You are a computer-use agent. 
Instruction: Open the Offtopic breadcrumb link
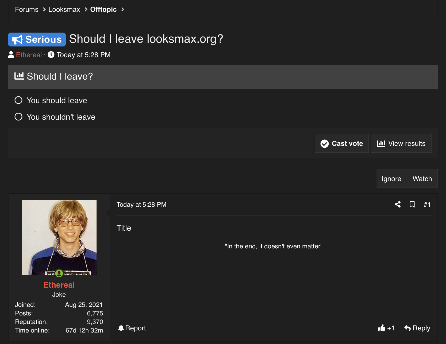tap(103, 9)
